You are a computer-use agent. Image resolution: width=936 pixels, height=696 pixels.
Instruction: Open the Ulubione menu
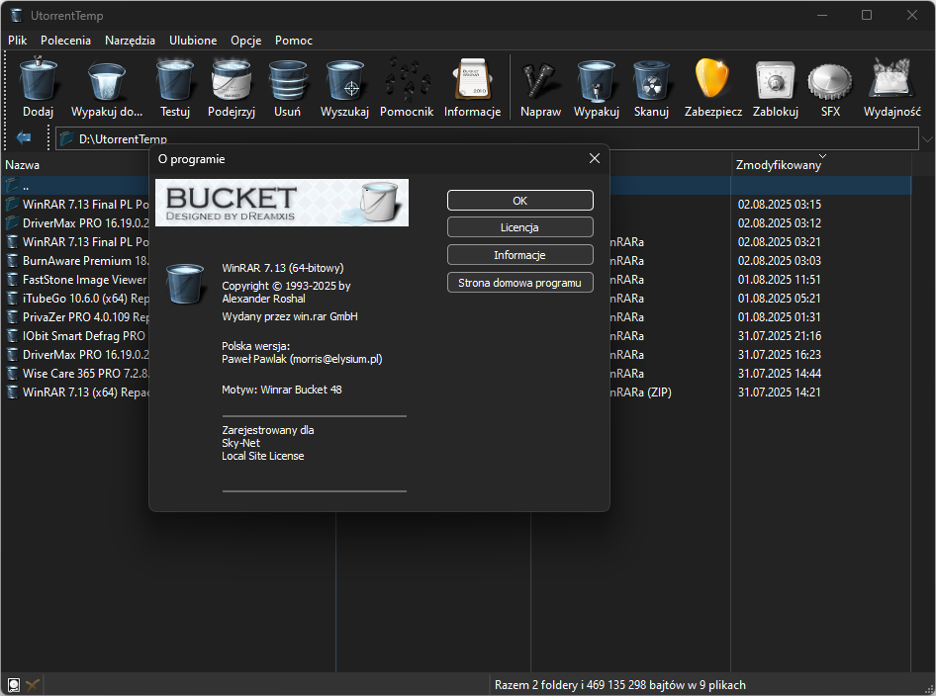point(193,40)
